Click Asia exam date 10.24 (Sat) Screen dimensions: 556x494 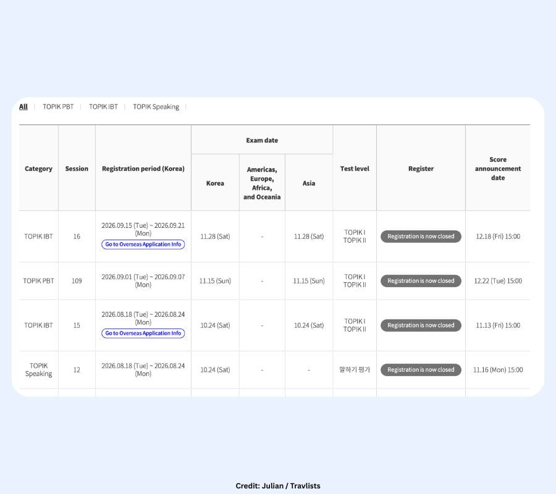coord(309,325)
